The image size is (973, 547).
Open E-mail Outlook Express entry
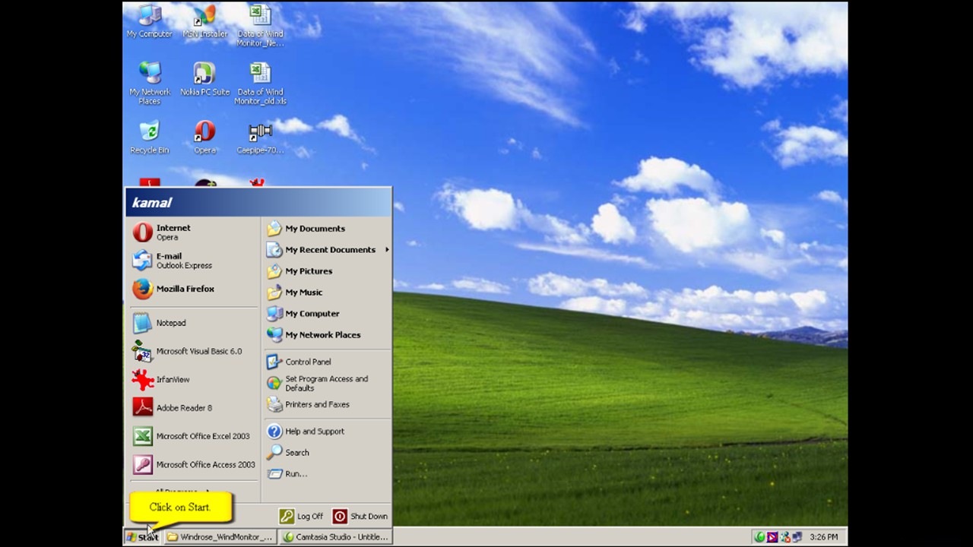click(193, 261)
